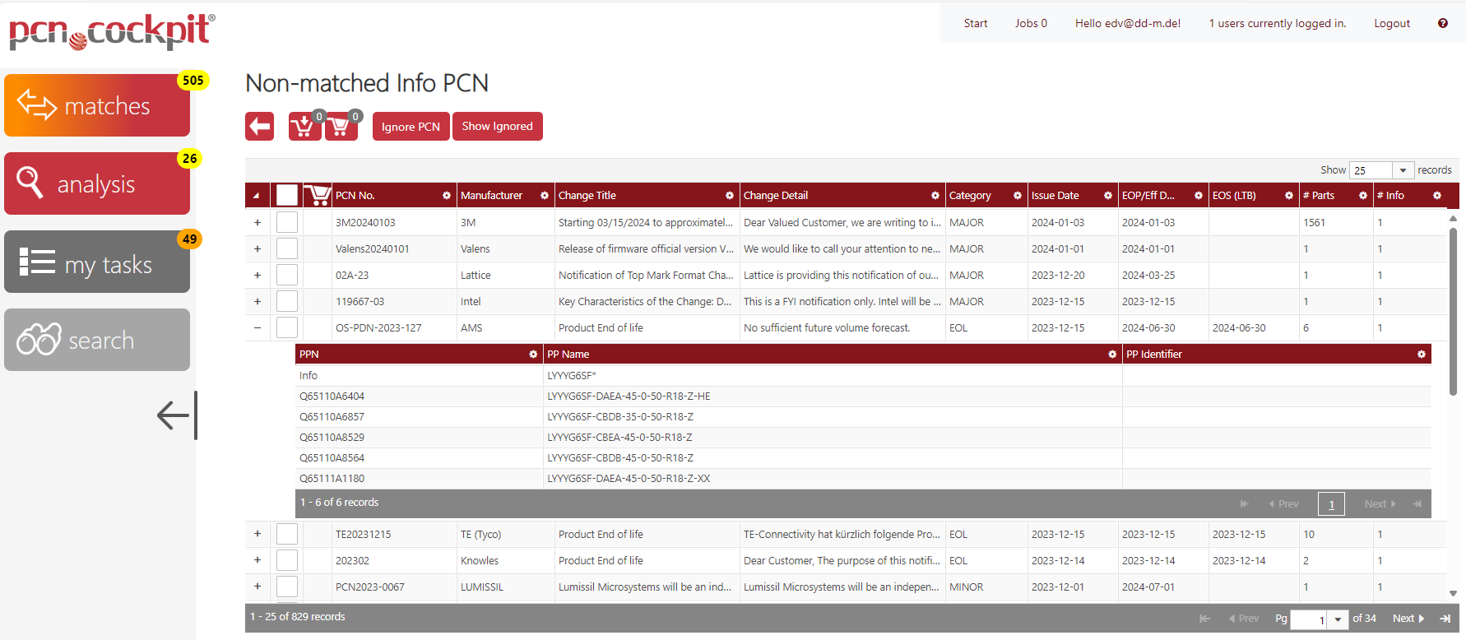Screen dimensions: 1466x640
Task: Open PCN No. column settings gear
Action: coord(447,195)
